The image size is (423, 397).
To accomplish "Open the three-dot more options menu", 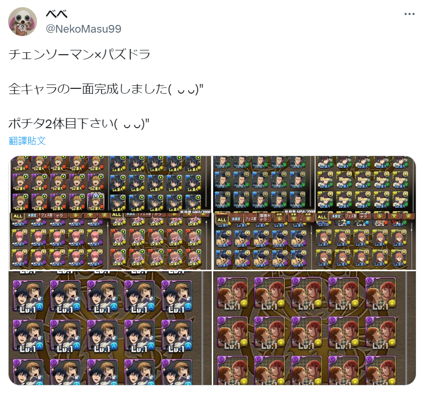I will (409, 14).
